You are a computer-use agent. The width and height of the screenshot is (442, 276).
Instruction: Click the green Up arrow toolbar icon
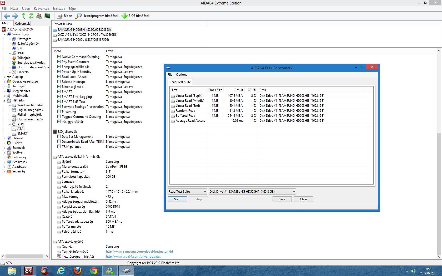point(23,16)
